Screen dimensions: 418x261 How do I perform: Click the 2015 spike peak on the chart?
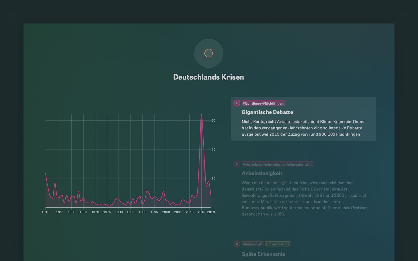pyautogui.click(x=202, y=115)
